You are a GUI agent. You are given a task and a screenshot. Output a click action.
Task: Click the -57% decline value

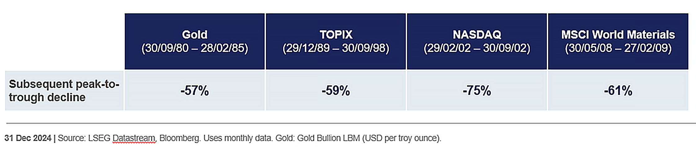(194, 91)
